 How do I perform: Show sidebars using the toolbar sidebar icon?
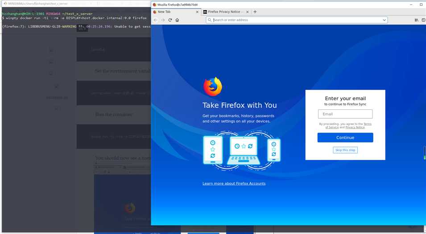coord(423,20)
